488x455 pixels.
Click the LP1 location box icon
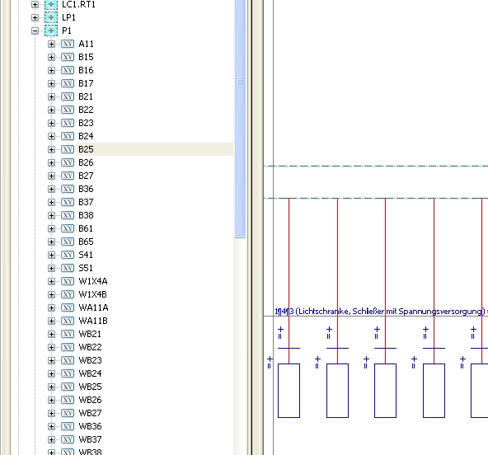51,17
